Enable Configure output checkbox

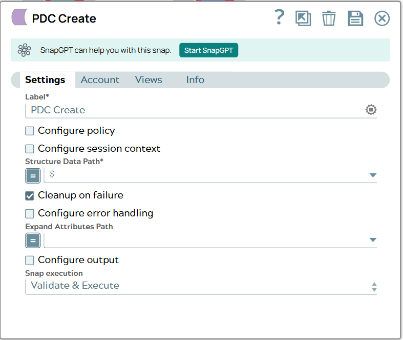[x=30, y=260]
